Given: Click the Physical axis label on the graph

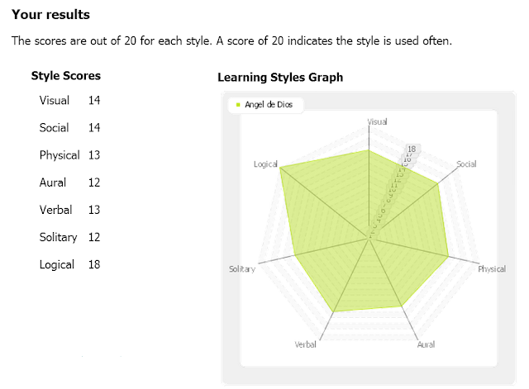Looking at the screenshot, I should point(492,269).
